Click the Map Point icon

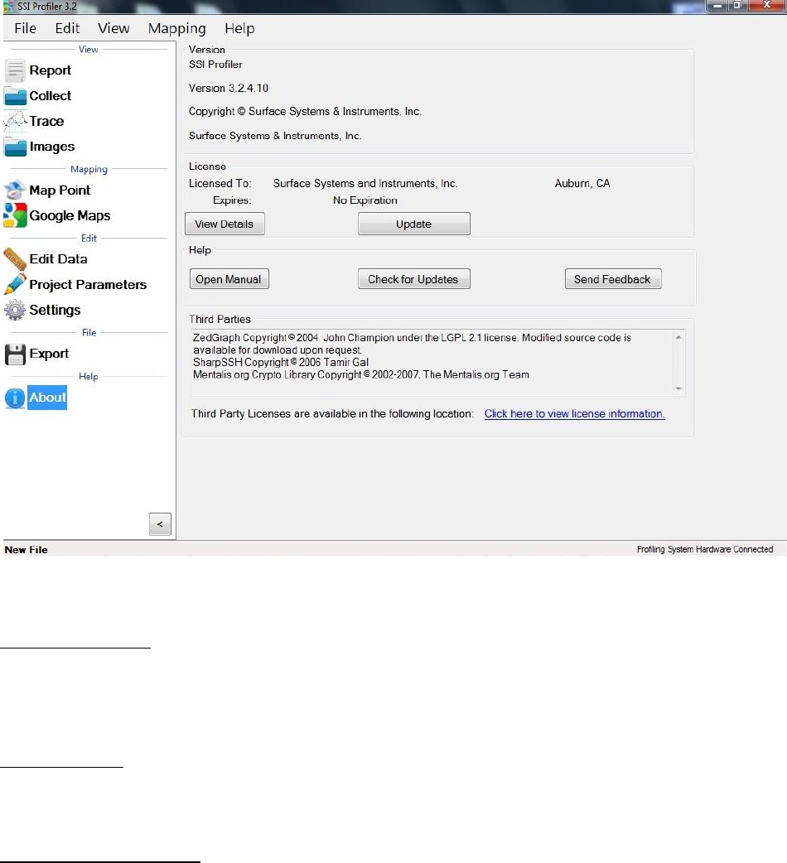(15, 190)
